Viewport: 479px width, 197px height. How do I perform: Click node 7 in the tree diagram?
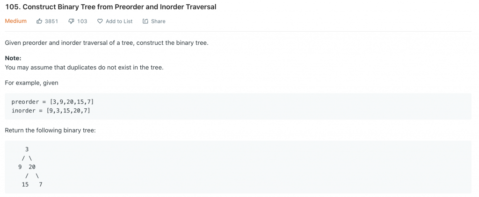tap(41, 184)
